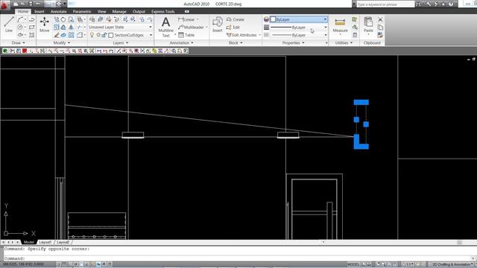Switch to the Output ribbon tab
The image size is (477, 268).
click(139, 12)
